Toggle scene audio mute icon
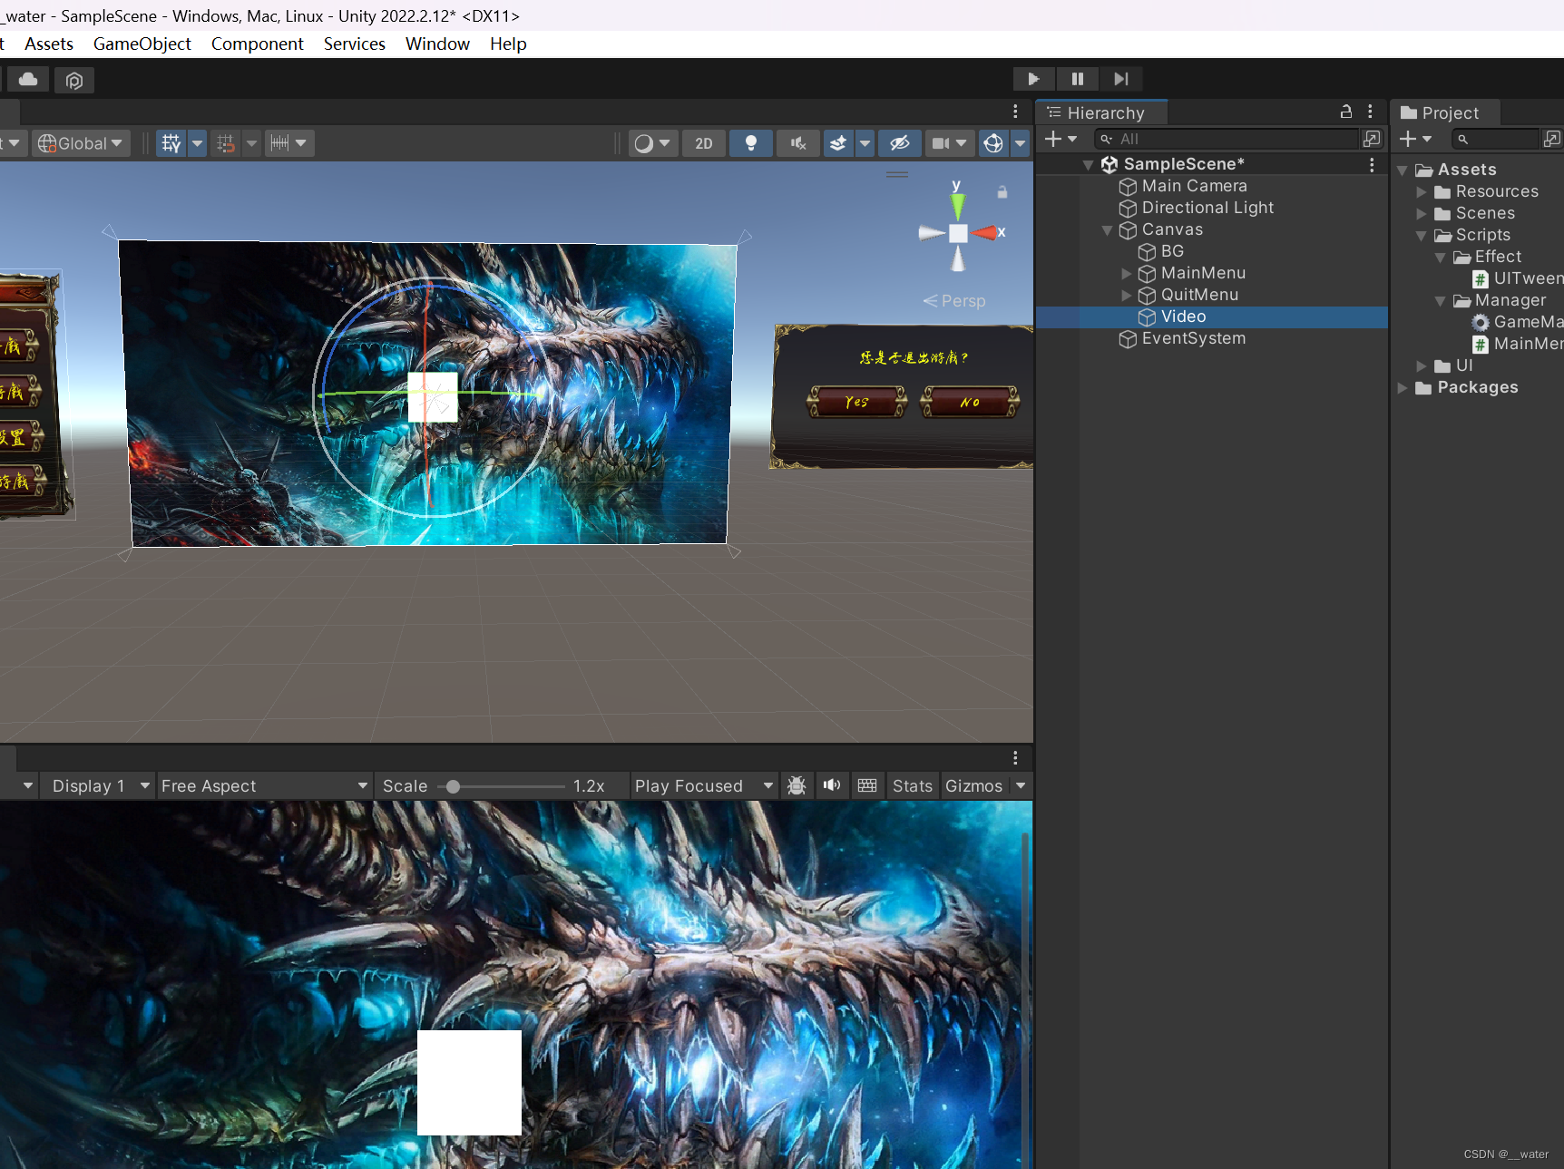The image size is (1564, 1169). point(798,143)
